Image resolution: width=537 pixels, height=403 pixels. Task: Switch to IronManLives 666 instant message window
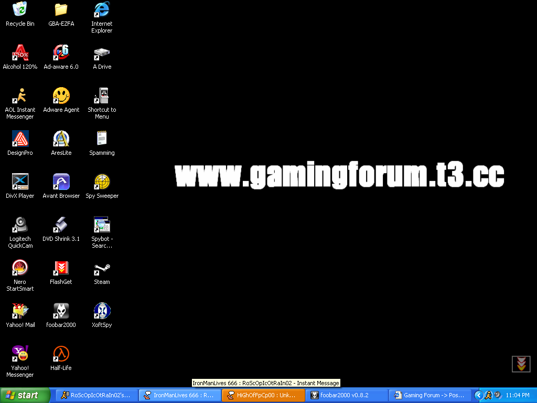pyautogui.click(x=180, y=395)
